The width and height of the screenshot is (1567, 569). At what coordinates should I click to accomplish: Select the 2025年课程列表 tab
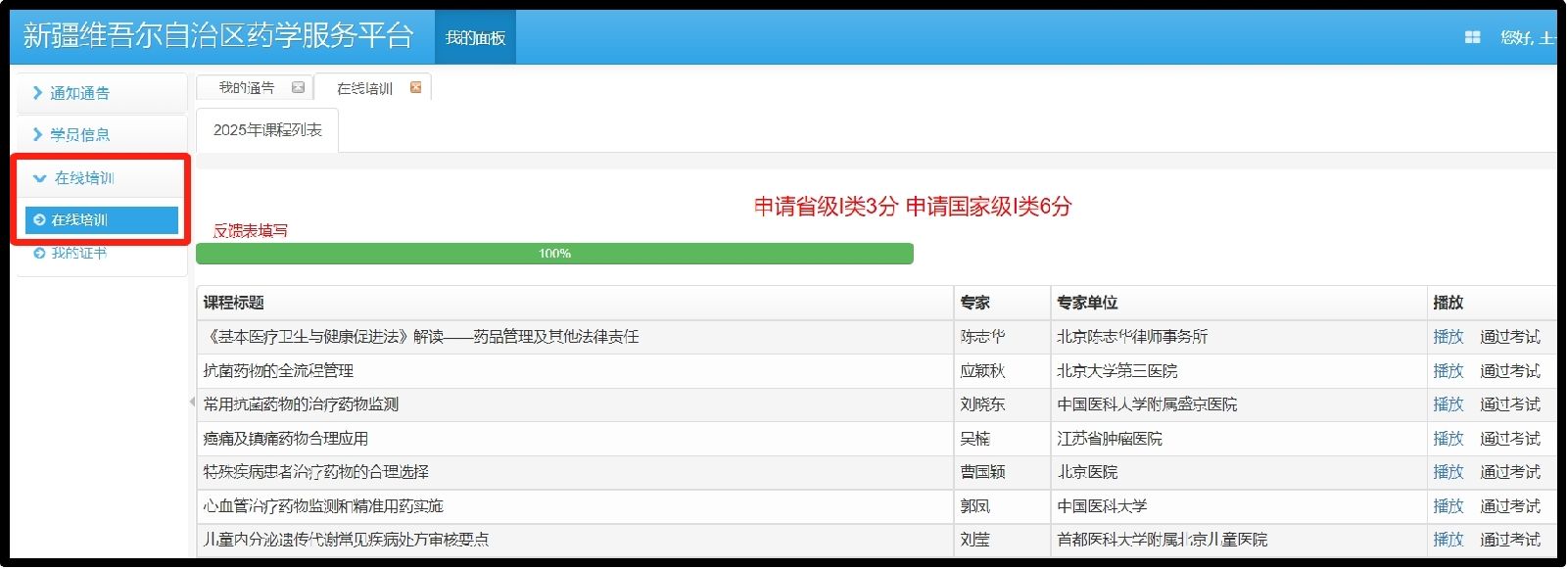coord(267,130)
